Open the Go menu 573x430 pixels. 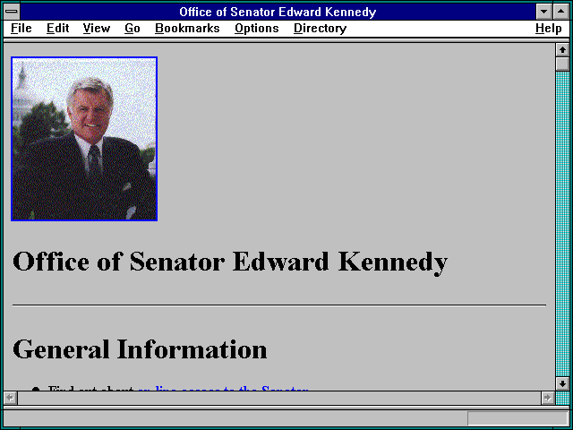click(x=133, y=28)
